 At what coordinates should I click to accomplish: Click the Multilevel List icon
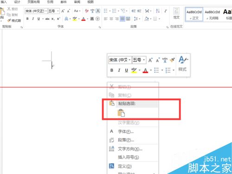[123, 11]
